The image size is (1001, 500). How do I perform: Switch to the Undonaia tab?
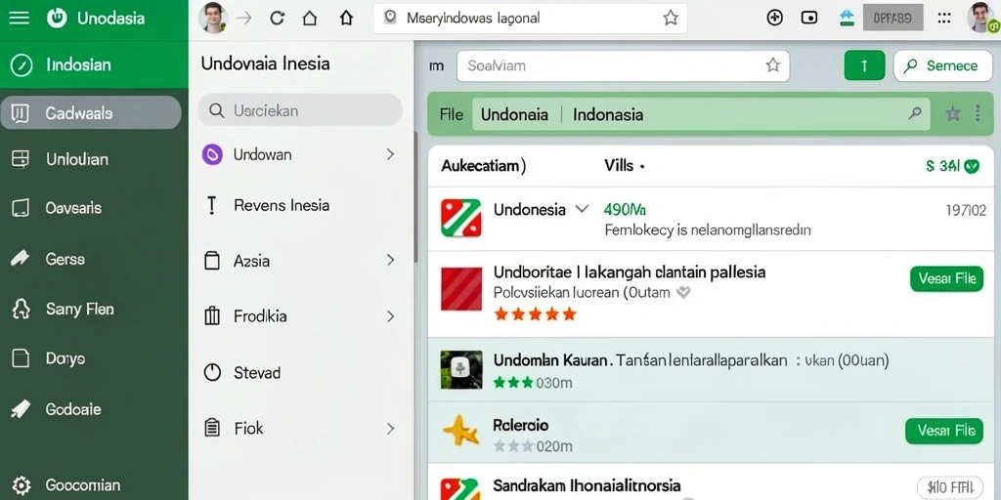click(x=514, y=115)
